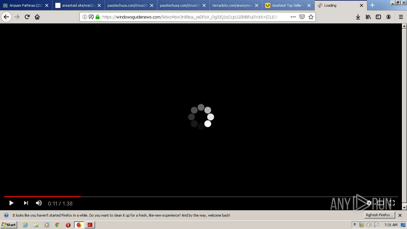Switch to first passtechusa.com tab
Screen dimensions: 407x229
point(131,5)
